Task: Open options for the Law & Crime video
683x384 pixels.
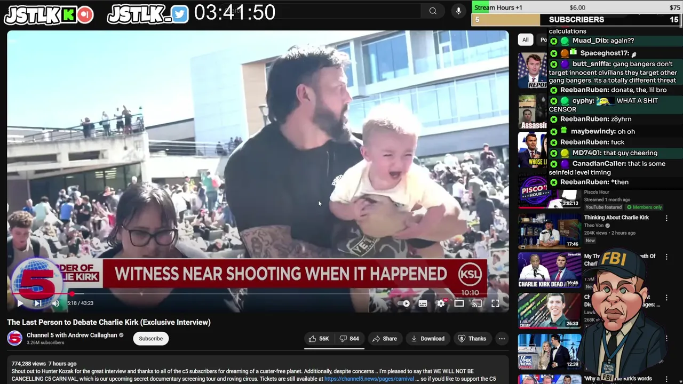Action: pos(666,297)
